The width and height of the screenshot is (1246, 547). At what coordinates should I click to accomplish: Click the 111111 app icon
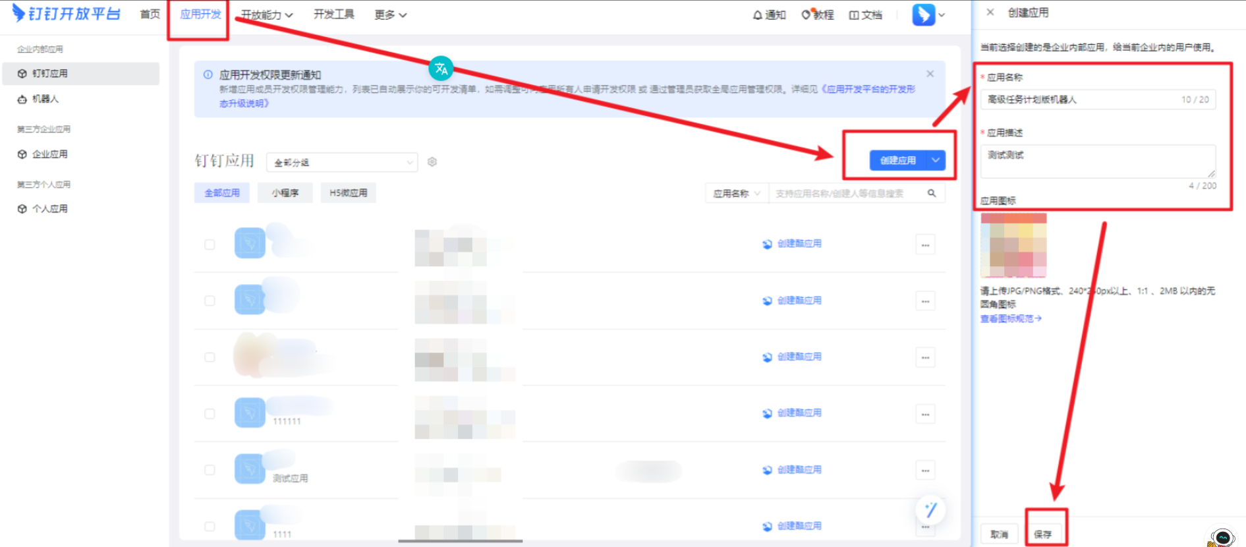(x=250, y=413)
